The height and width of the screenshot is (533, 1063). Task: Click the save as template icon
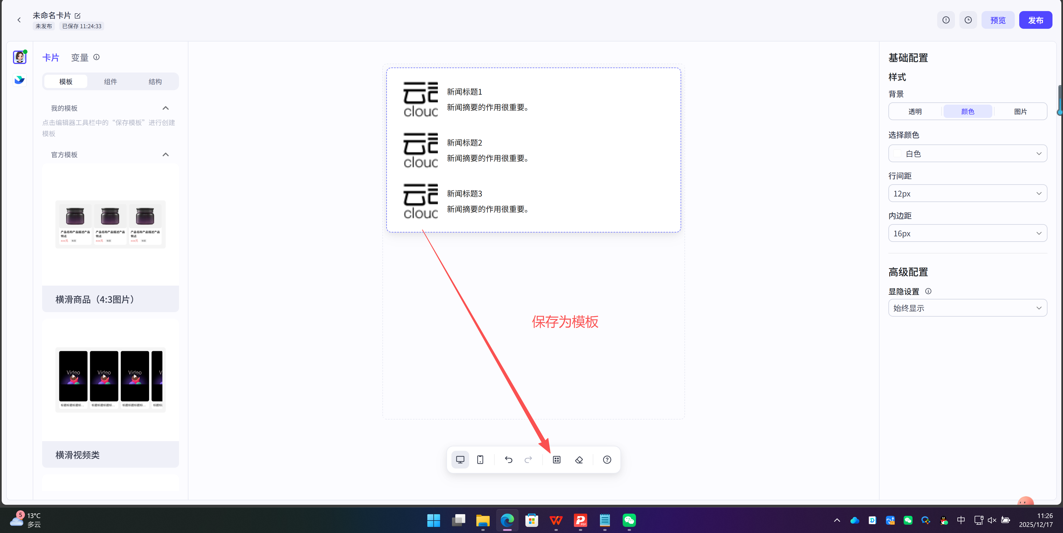(556, 459)
